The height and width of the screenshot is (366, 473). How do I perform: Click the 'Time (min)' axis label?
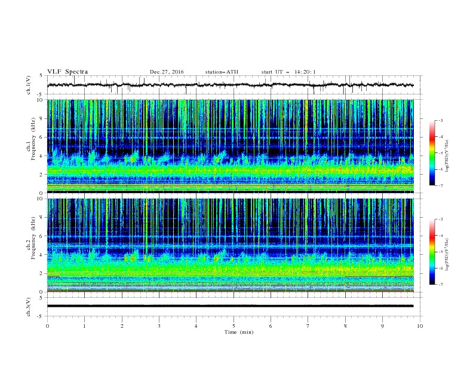coord(239,332)
